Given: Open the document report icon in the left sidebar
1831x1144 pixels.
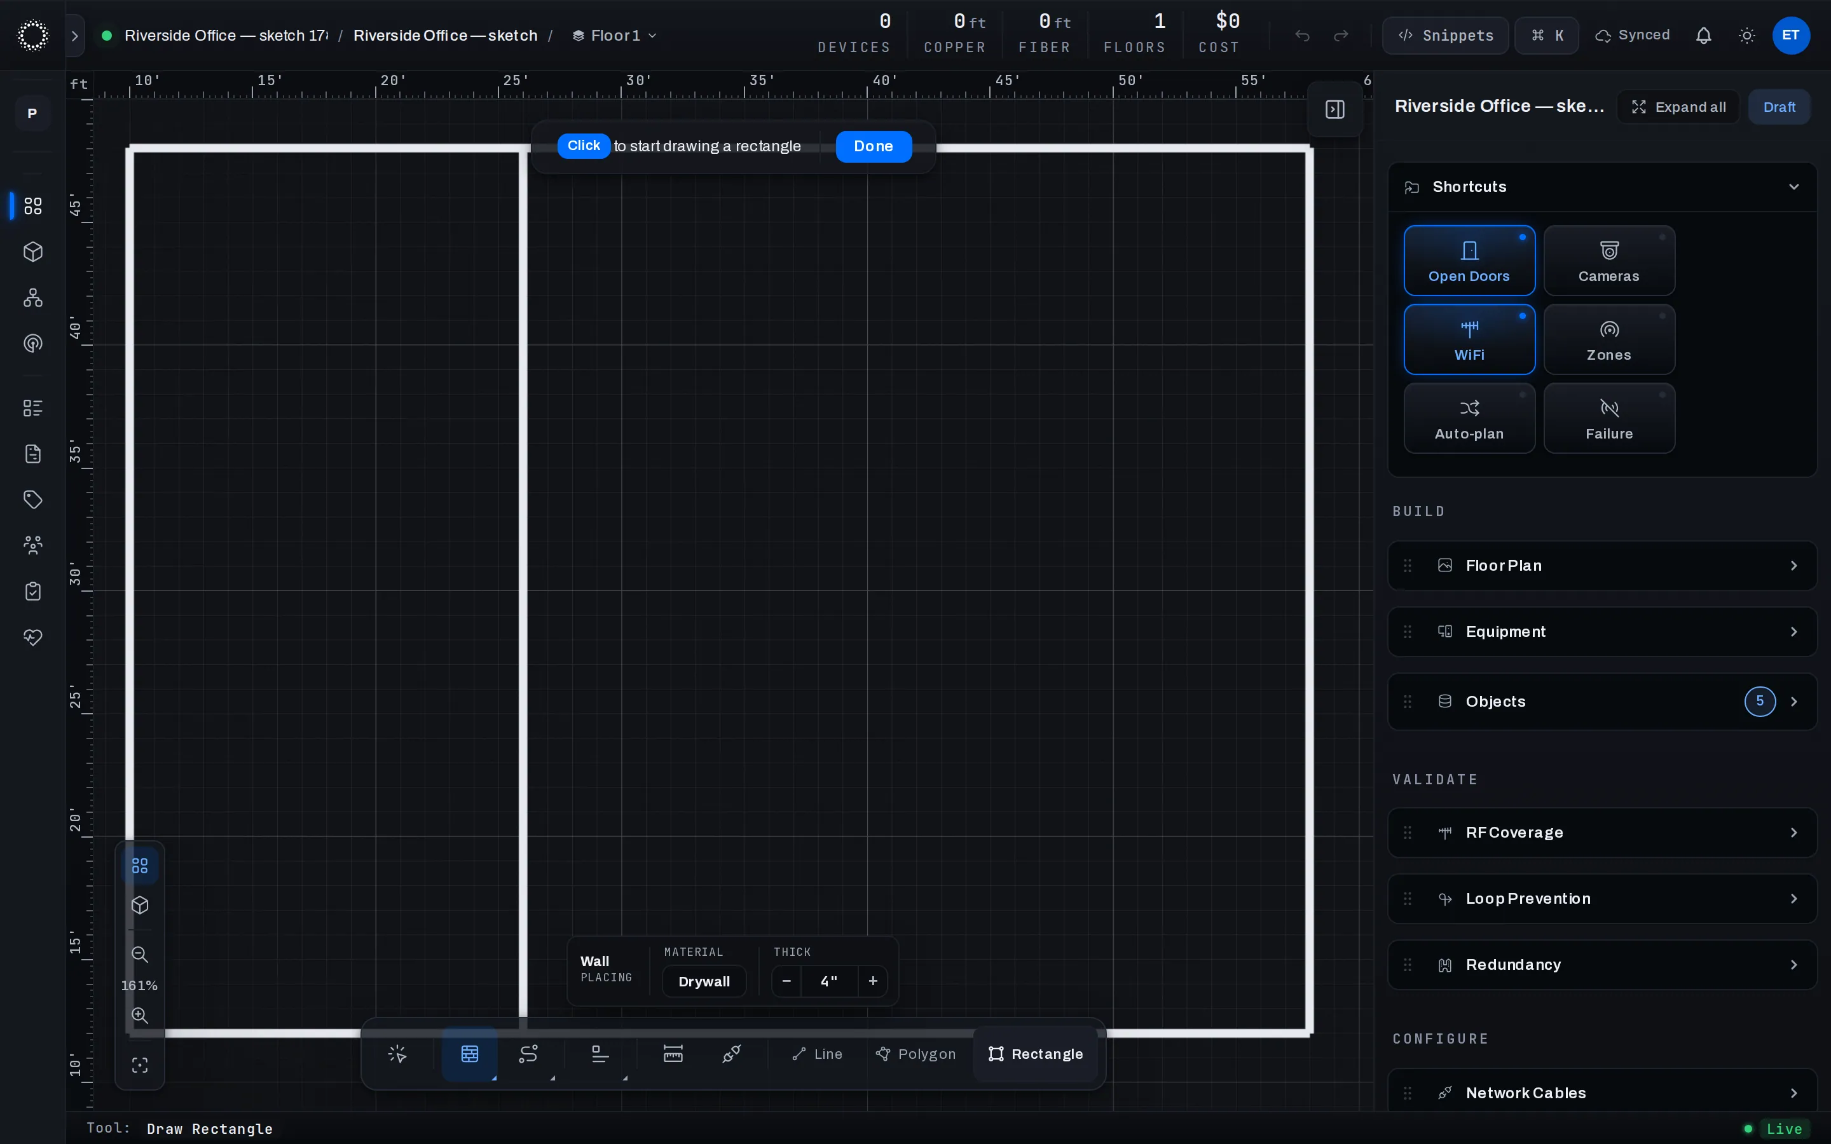Looking at the screenshot, I should (x=32, y=454).
